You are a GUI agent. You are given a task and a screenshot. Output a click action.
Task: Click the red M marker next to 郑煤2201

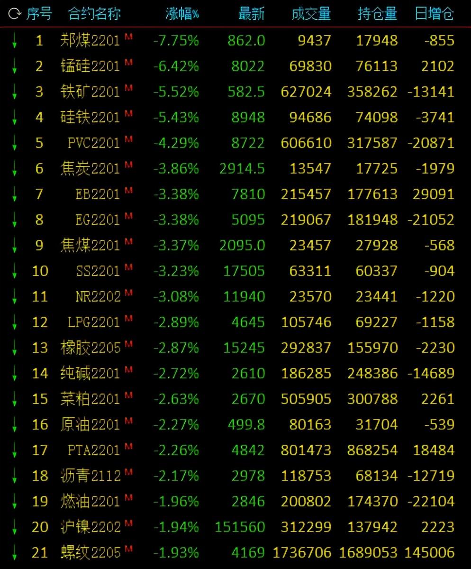pos(128,36)
